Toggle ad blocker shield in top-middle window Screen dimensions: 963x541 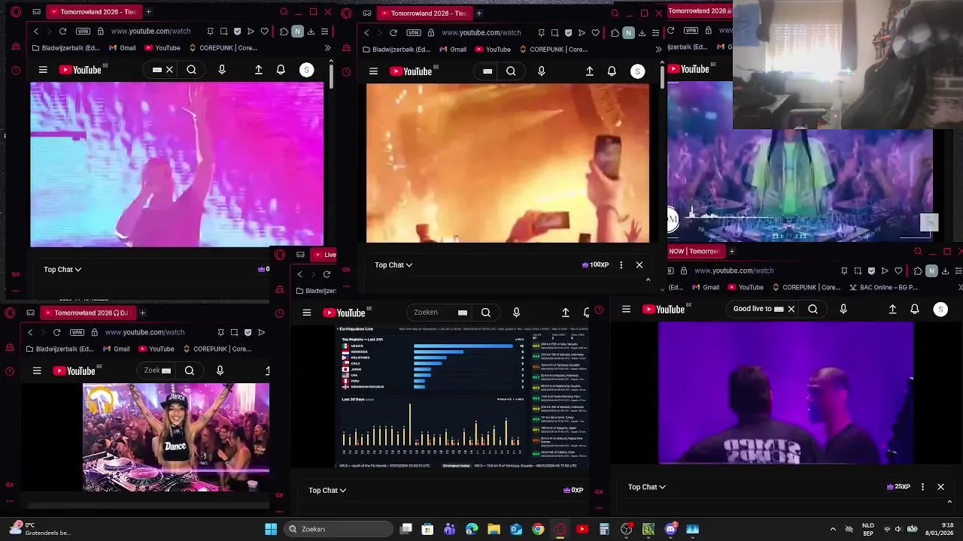568,33
